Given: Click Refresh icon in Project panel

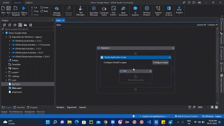Looking at the screenshot, I should click(15, 25).
